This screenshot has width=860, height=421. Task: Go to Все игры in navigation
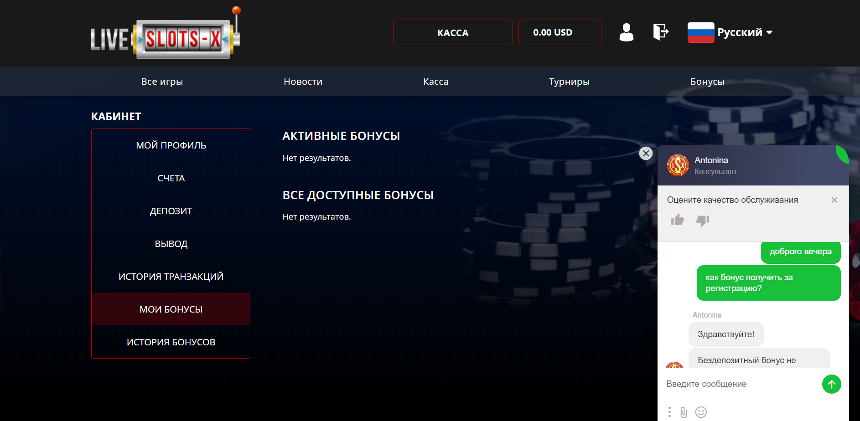coord(162,82)
